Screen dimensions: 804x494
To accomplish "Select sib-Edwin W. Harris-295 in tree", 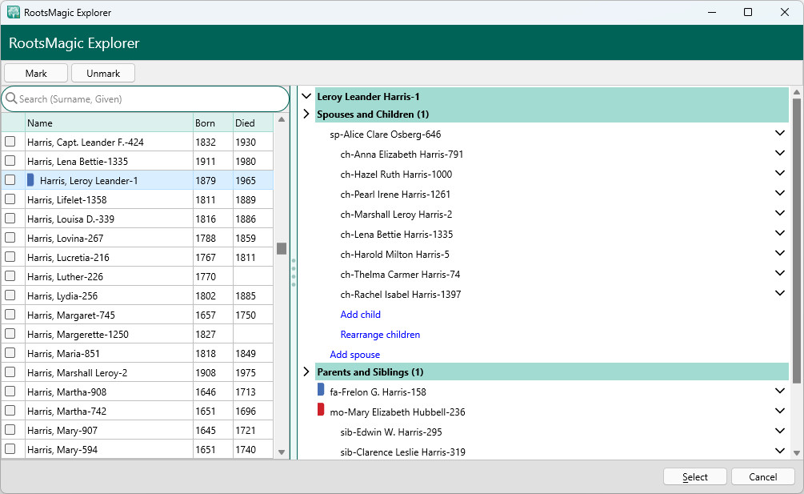I will click(391, 432).
